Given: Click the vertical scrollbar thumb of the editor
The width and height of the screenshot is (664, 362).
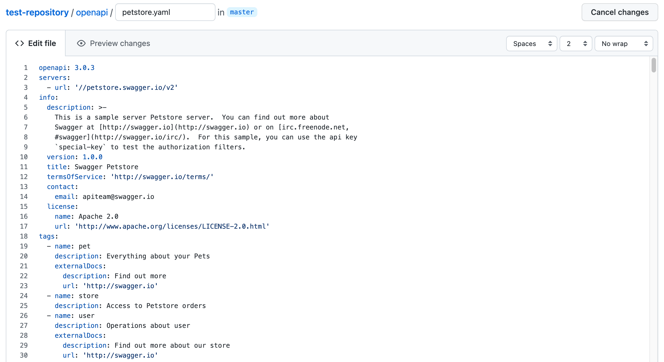Looking at the screenshot, I should coord(654,65).
